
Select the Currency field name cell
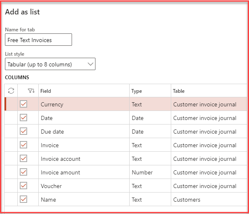pyautogui.click(x=52, y=104)
